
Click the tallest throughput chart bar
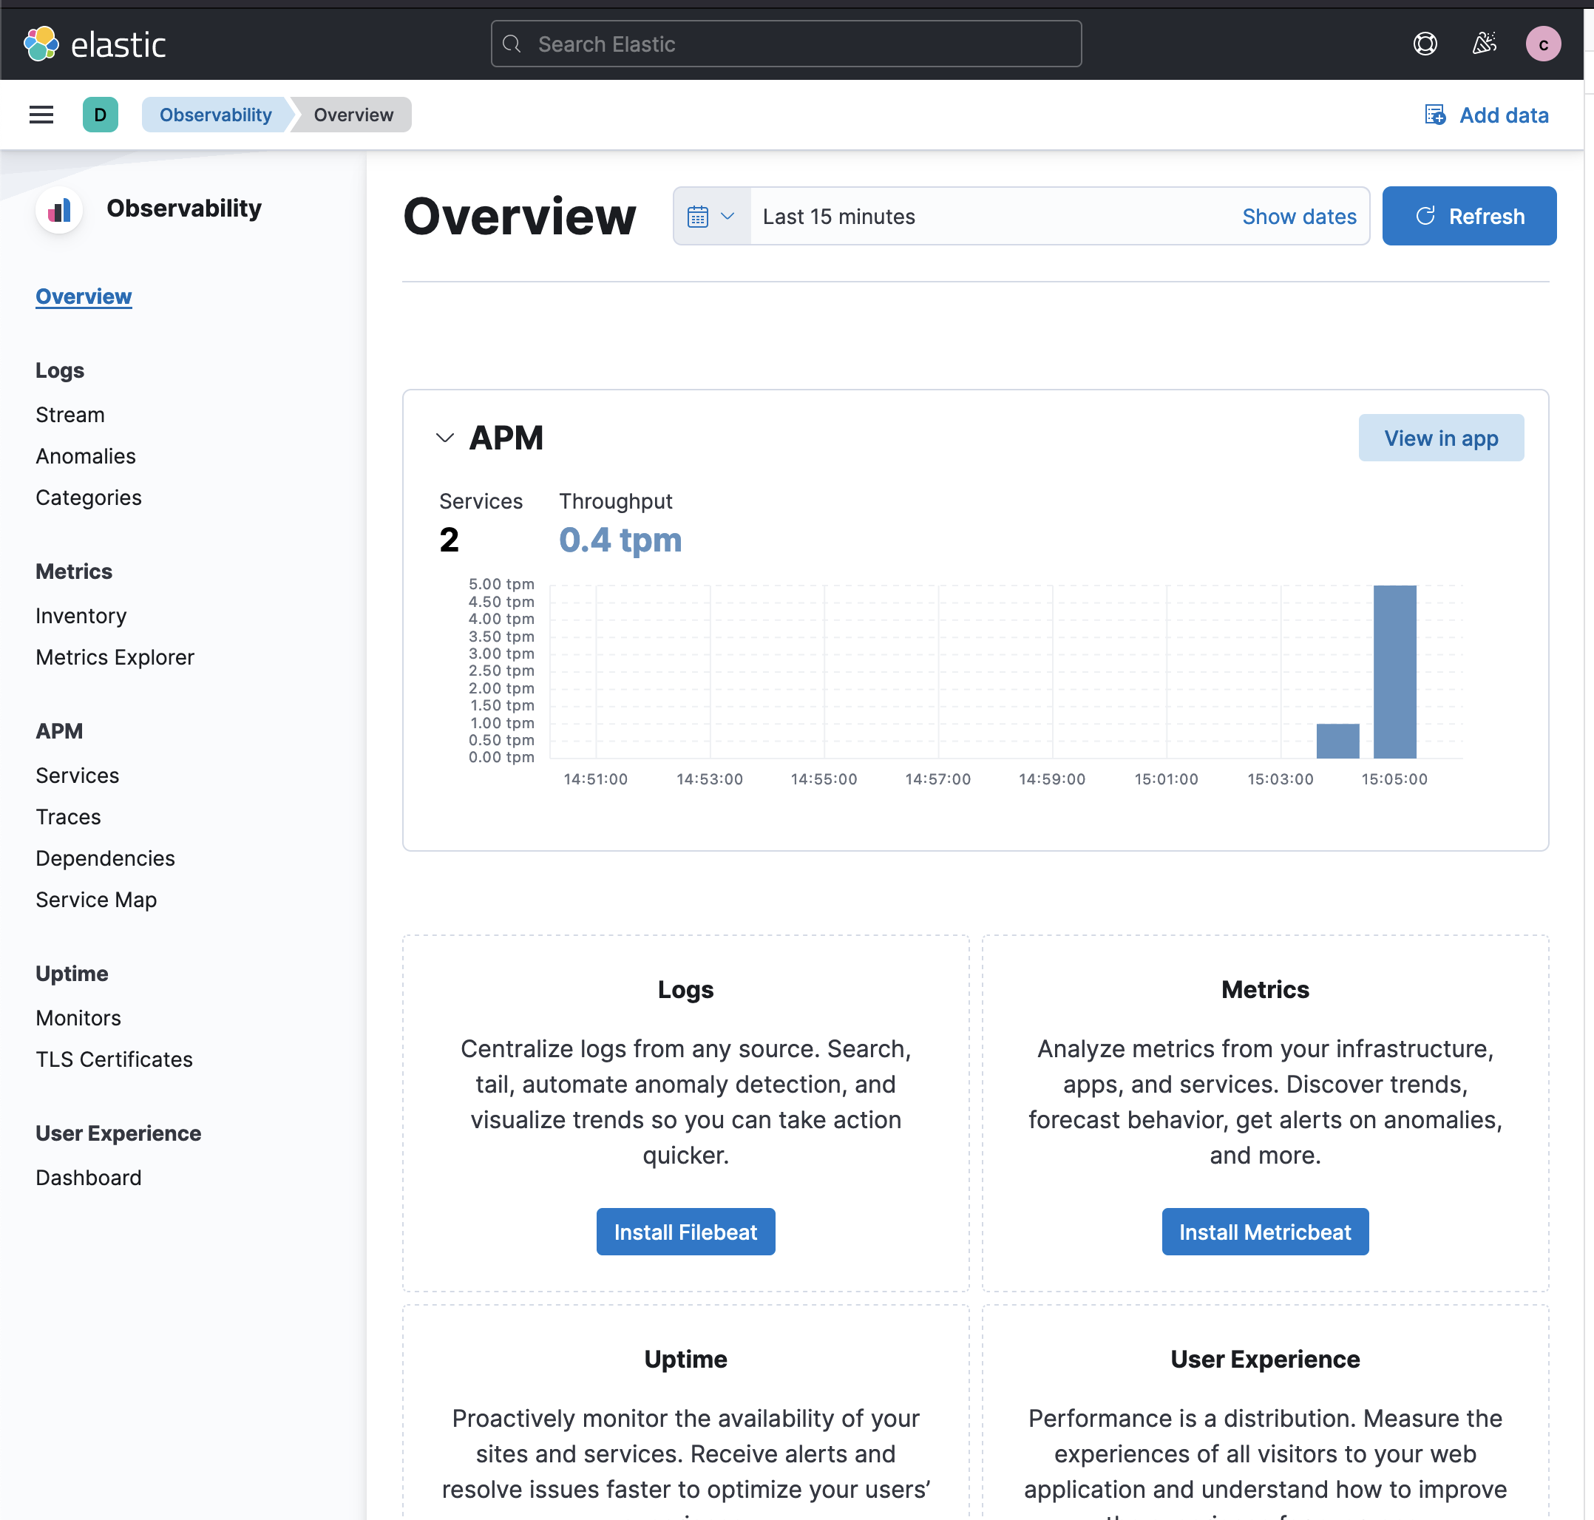1394,673
